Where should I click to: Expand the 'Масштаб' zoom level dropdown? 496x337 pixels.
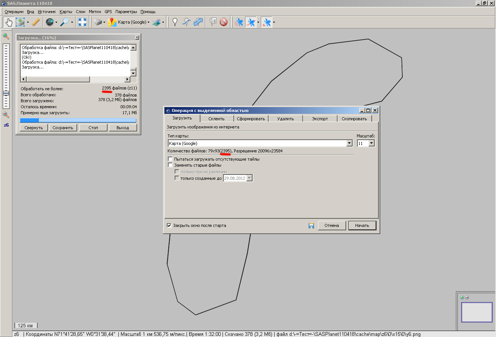pyautogui.click(x=371, y=143)
